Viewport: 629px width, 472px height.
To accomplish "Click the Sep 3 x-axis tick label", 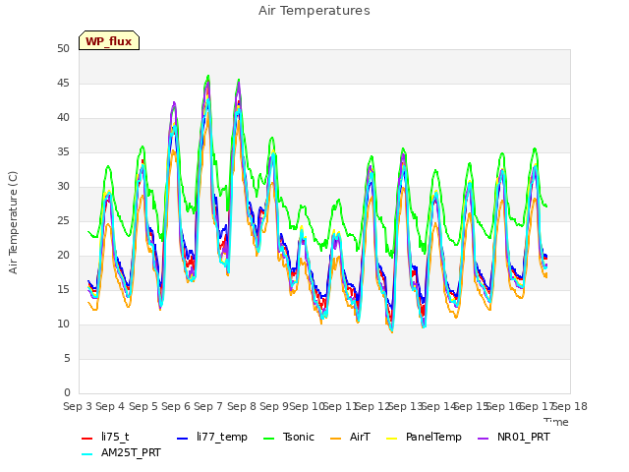I will [78, 406].
